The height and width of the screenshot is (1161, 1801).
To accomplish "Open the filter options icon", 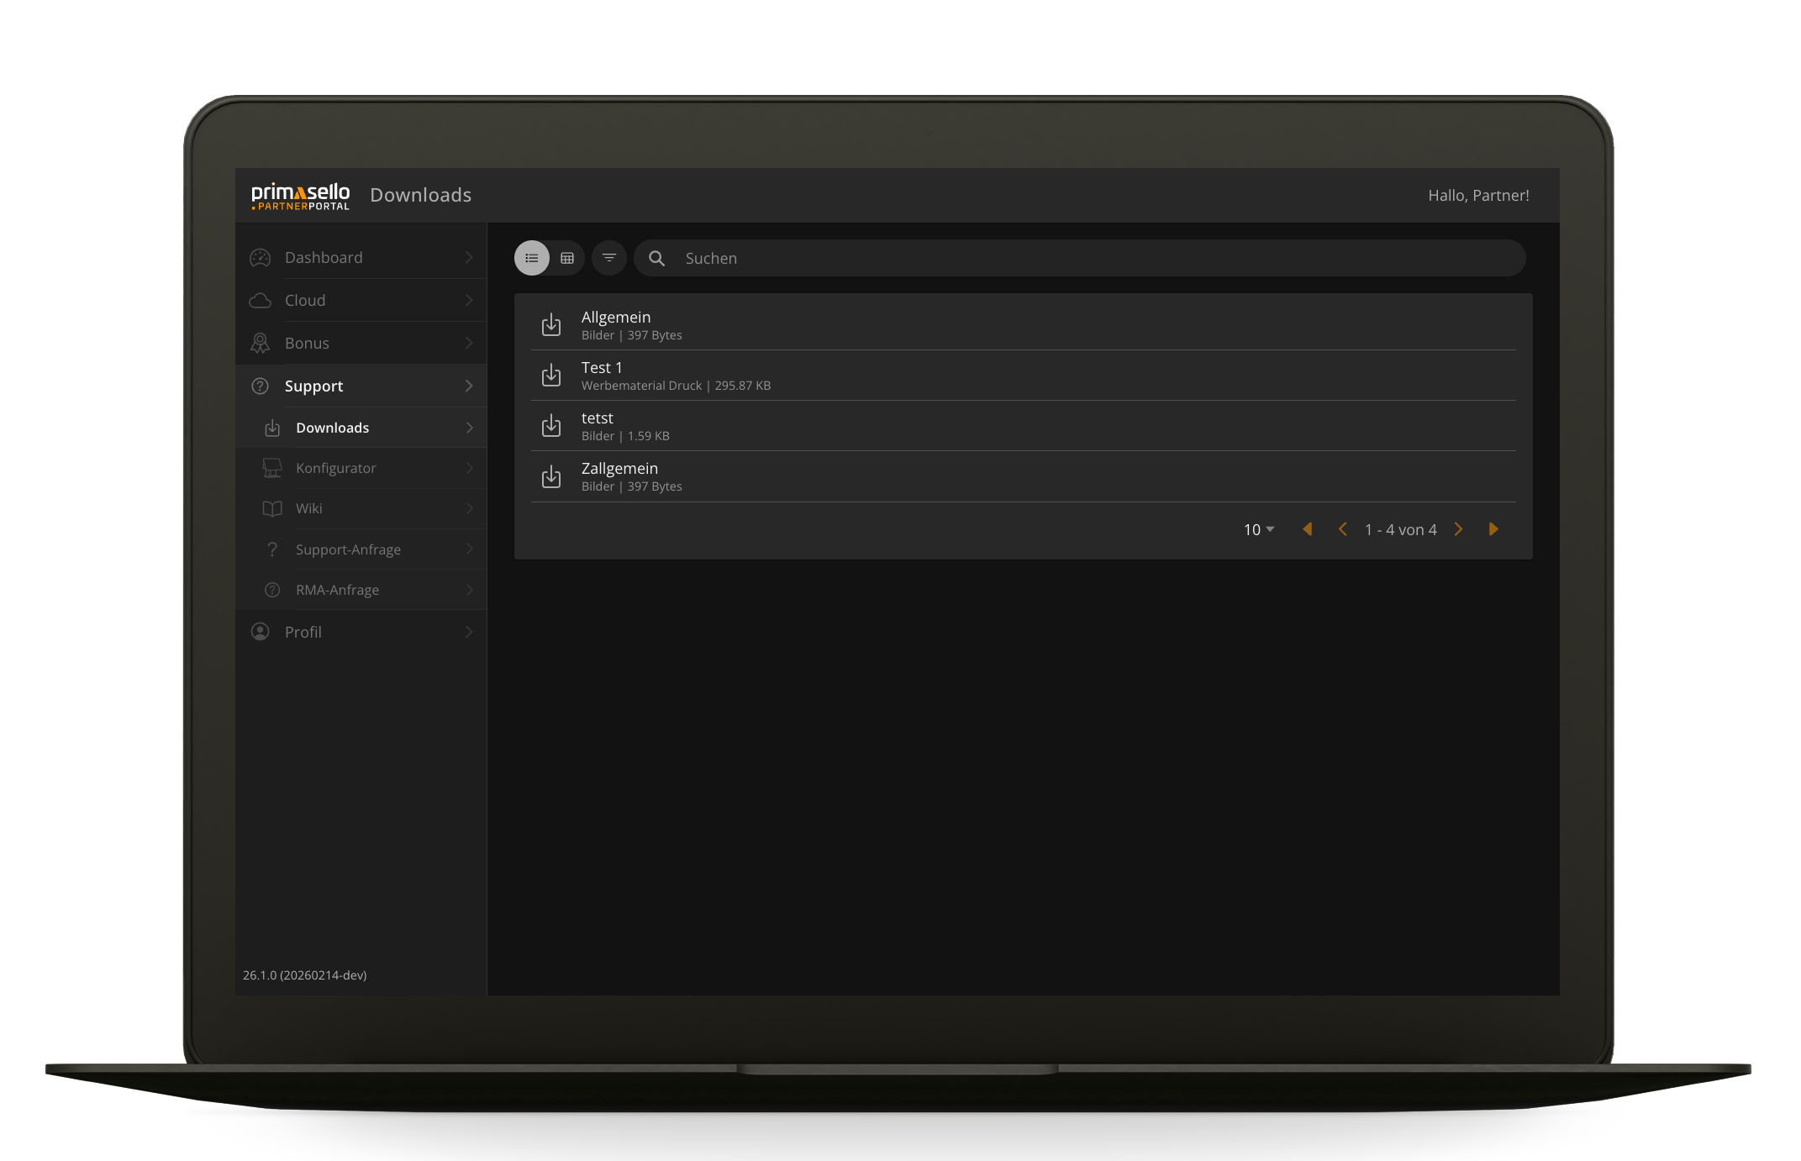I will (609, 258).
